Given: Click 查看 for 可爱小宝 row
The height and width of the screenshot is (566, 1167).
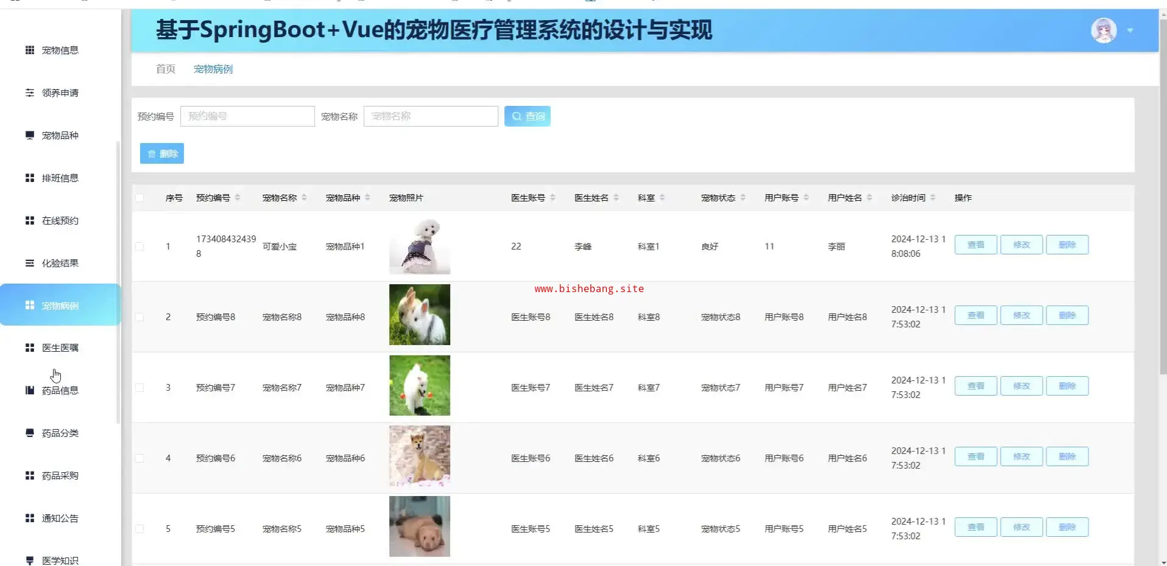Looking at the screenshot, I should (976, 245).
